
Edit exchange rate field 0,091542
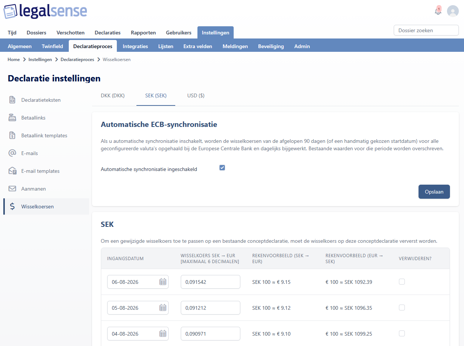pos(210,282)
